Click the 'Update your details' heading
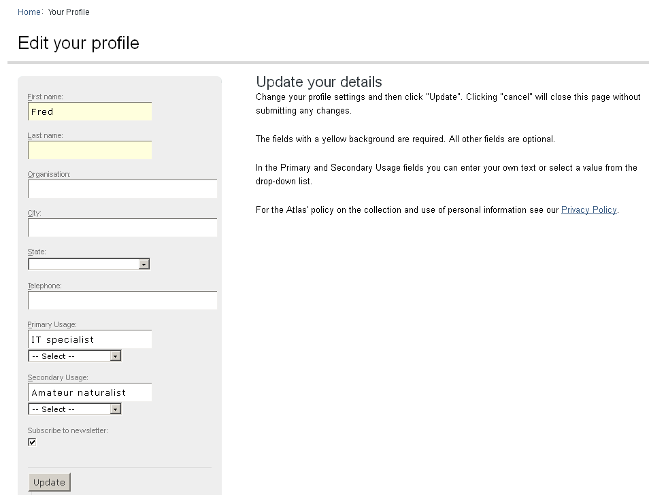The height and width of the screenshot is (495, 649). coord(319,82)
